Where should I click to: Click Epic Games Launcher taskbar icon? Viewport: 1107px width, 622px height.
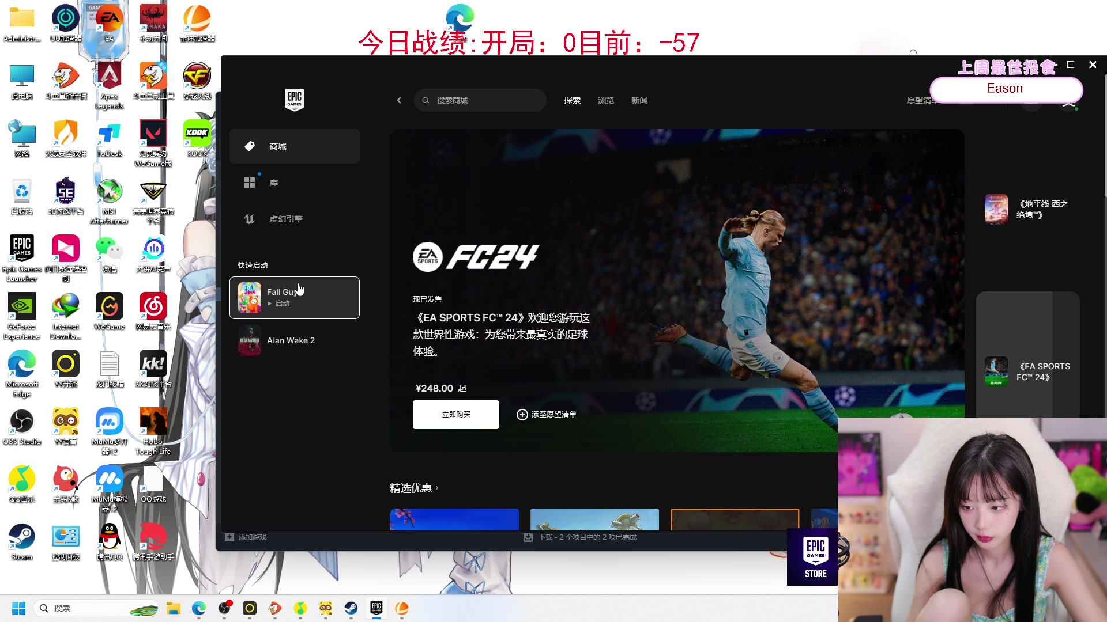coord(376,608)
